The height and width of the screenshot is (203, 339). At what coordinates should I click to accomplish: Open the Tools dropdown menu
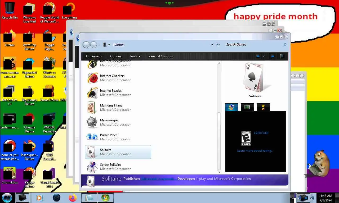tap(135, 56)
